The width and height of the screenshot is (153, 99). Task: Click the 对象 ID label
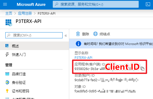click(80, 86)
